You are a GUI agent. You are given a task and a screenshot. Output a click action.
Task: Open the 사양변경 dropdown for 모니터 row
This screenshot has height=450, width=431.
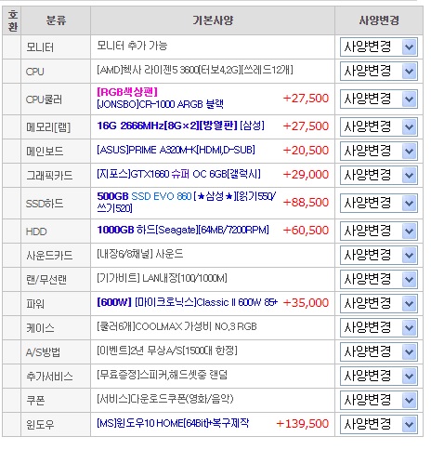click(378, 47)
